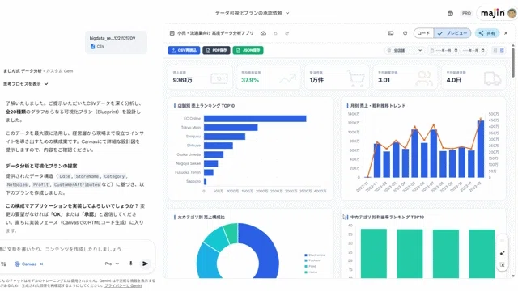This screenshot has width=518, height=291.
Task: Open the 全店舗 store filter dropdown
Action: (405, 50)
